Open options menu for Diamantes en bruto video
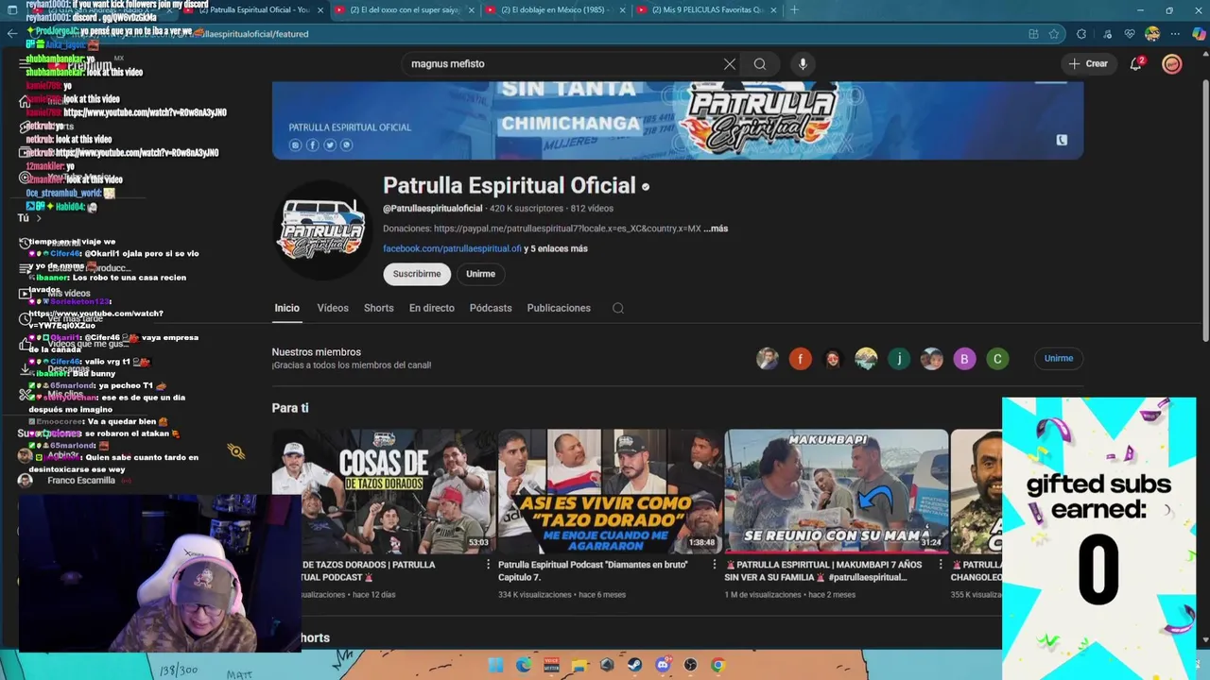1210x680 pixels. point(715,565)
